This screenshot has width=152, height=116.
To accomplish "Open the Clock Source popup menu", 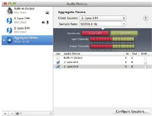I will [103, 18].
